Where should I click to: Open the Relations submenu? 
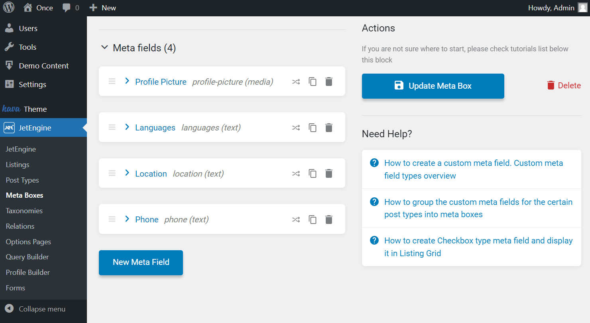coord(20,226)
